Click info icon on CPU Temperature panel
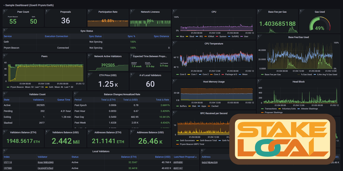Image resolution: width=343 pixels, height=171 pixels. (x=174, y=43)
